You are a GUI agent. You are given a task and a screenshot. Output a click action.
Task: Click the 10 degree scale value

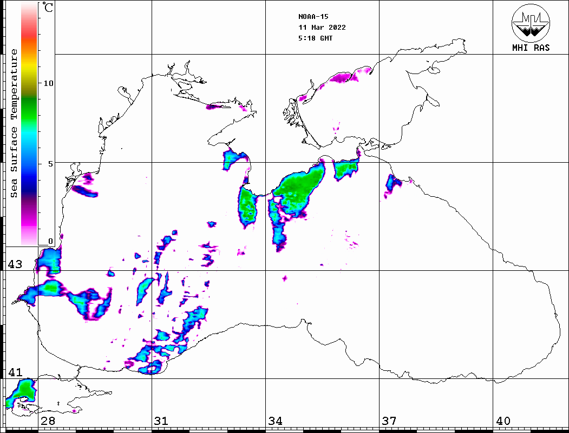(48, 83)
